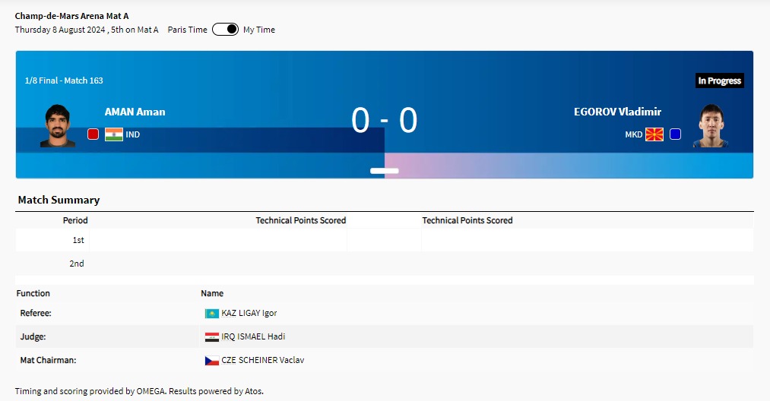This screenshot has height=401, width=770.
Task: Click the white indicator bar below the score
Action: (385, 171)
